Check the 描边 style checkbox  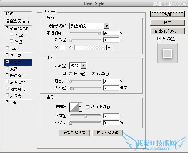coord(7,48)
